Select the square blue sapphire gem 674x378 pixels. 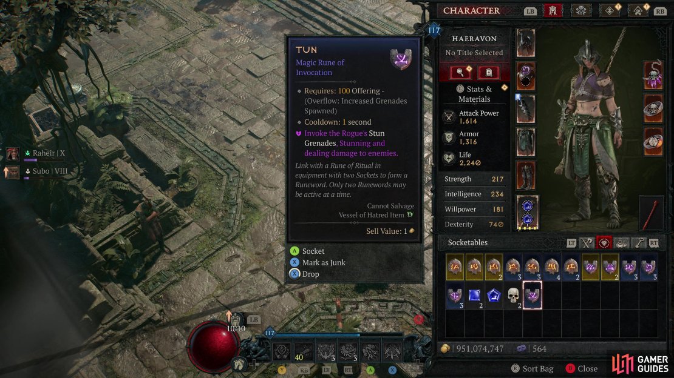[474, 295]
